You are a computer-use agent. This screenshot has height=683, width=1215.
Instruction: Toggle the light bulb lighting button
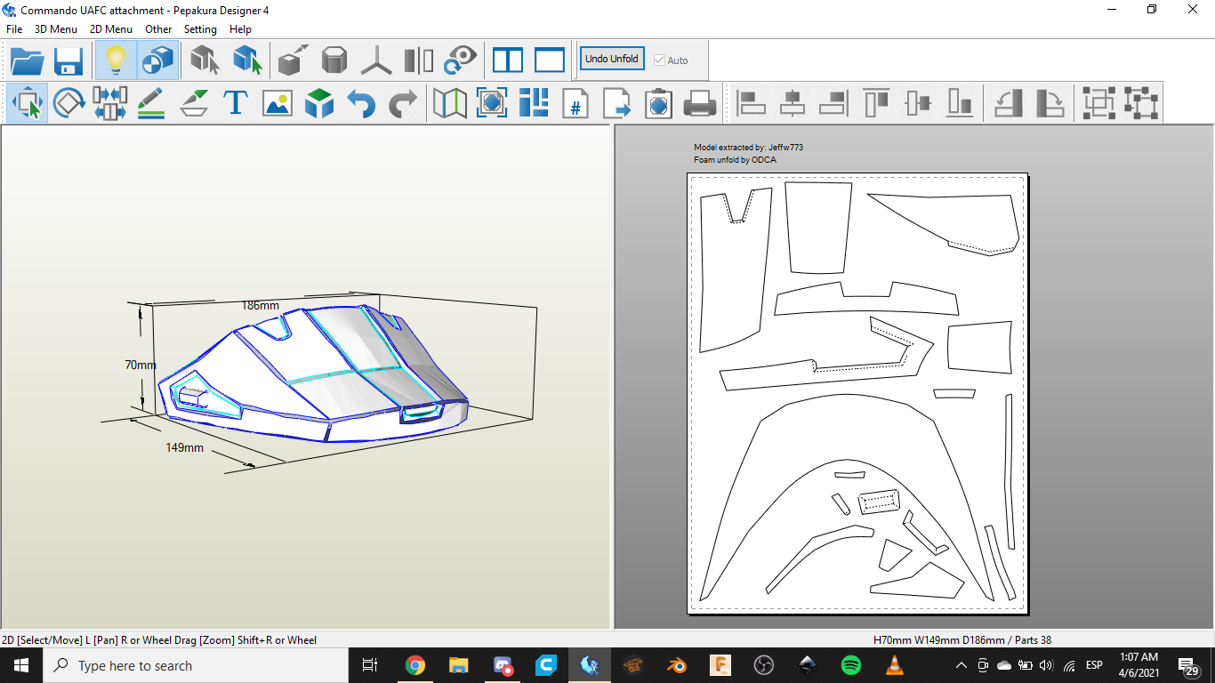(116, 60)
